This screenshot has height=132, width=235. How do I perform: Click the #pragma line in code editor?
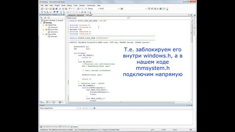pyautogui.click(x=76, y=29)
